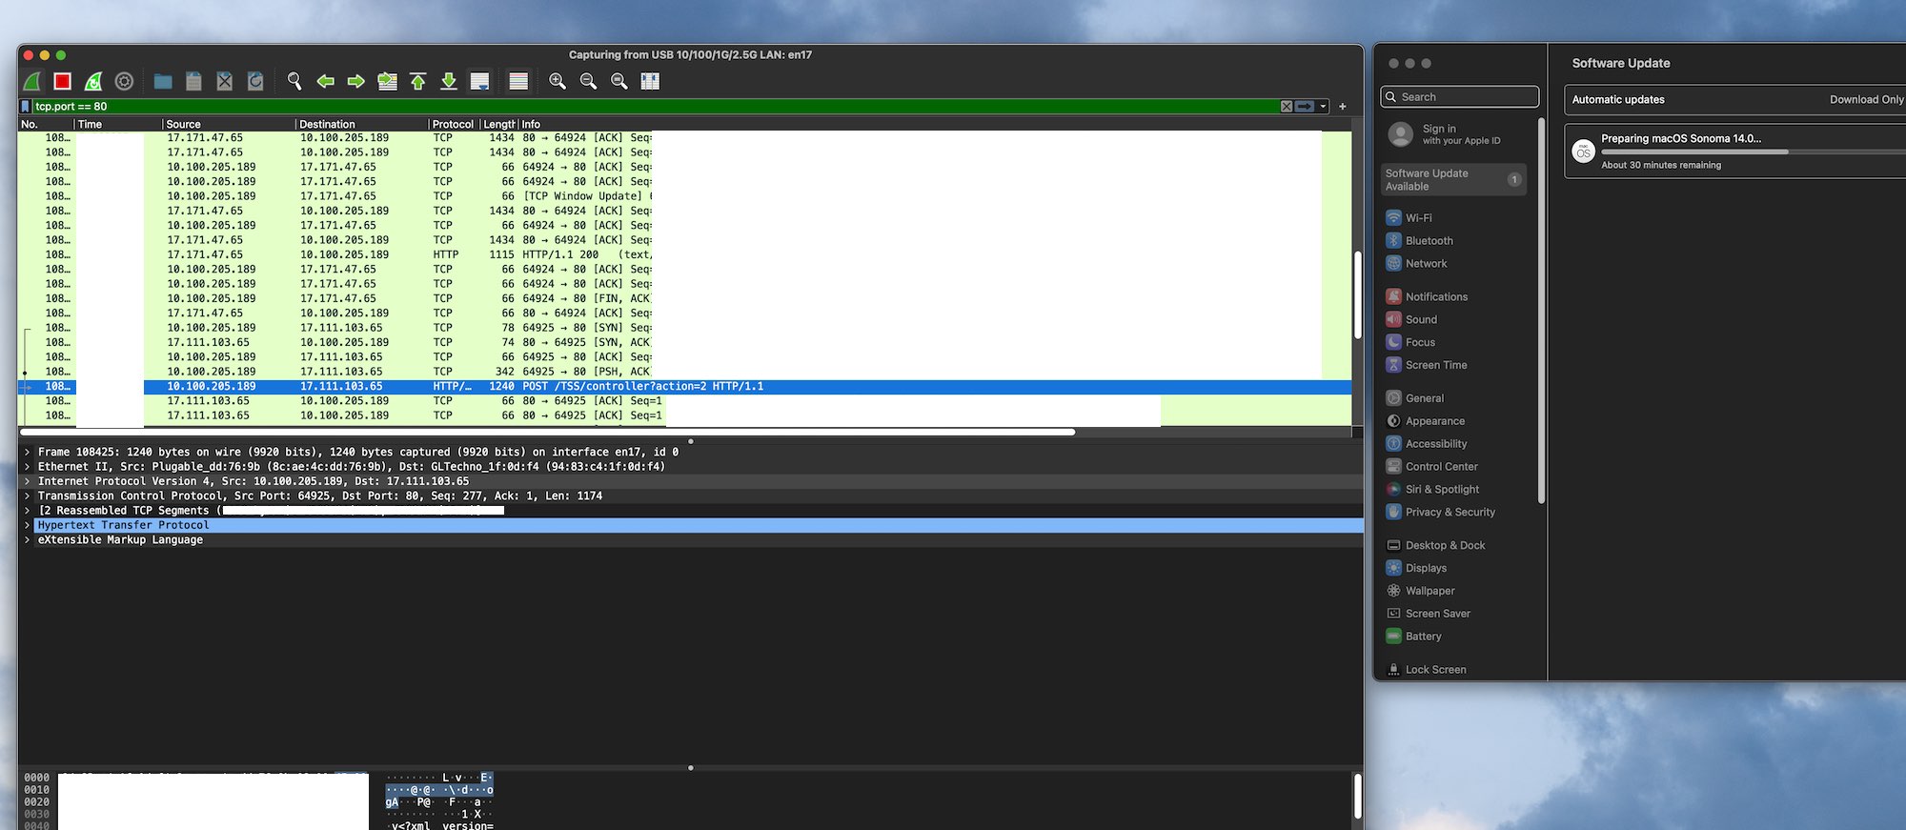This screenshot has height=830, width=1906.
Task: Restart the current capture
Action: click(93, 82)
